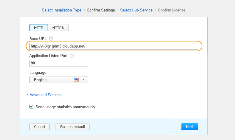Viewport: 235px width, 140px height.
Task: Click the Application Listen Port field
Action: [59, 63]
